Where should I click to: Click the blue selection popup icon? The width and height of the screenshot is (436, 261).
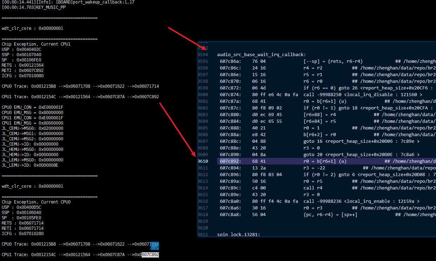pos(155,245)
